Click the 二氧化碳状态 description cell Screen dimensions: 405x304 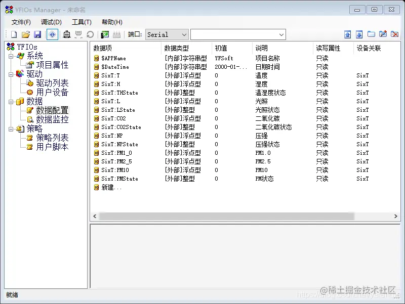coord(273,127)
